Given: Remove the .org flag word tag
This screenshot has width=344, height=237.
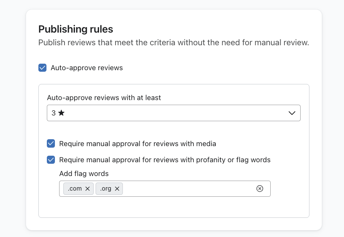Looking at the screenshot, I should (x=117, y=189).
